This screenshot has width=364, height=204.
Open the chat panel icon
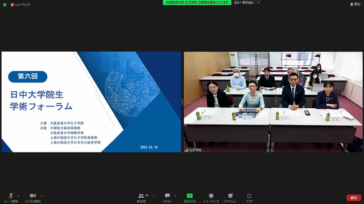[x=167, y=195]
